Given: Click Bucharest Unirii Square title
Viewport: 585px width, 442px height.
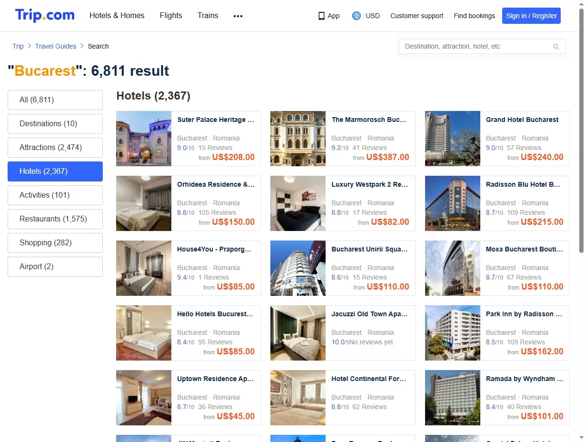Looking at the screenshot, I should click(x=370, y=250).
